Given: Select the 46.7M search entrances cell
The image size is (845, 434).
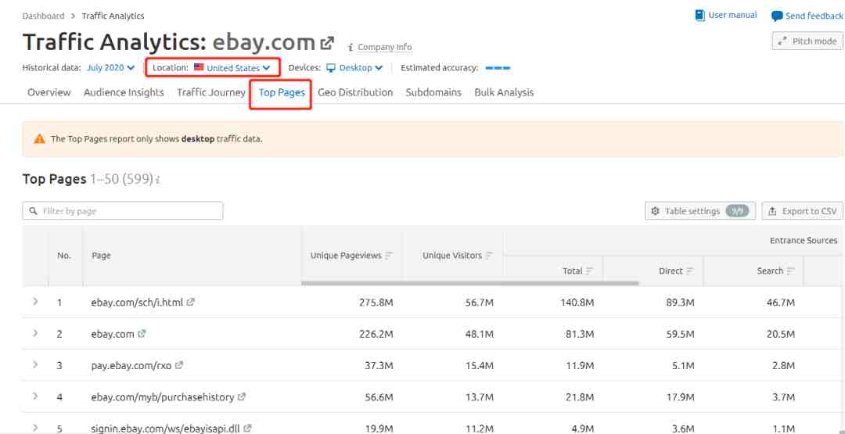Looking at the screenshot, I should 781,303.
